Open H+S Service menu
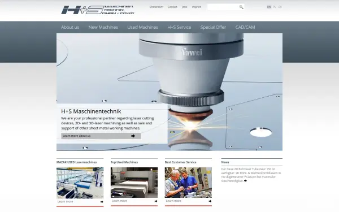This screenshot has height=212, width=339. click(179, 27)
